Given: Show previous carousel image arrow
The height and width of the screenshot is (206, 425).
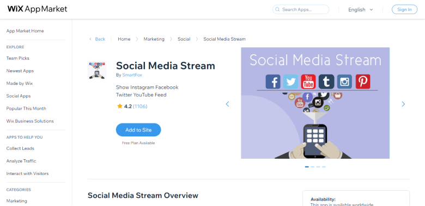Looking at the screenshot, I should pyautogui.click(x=227, y=104).
